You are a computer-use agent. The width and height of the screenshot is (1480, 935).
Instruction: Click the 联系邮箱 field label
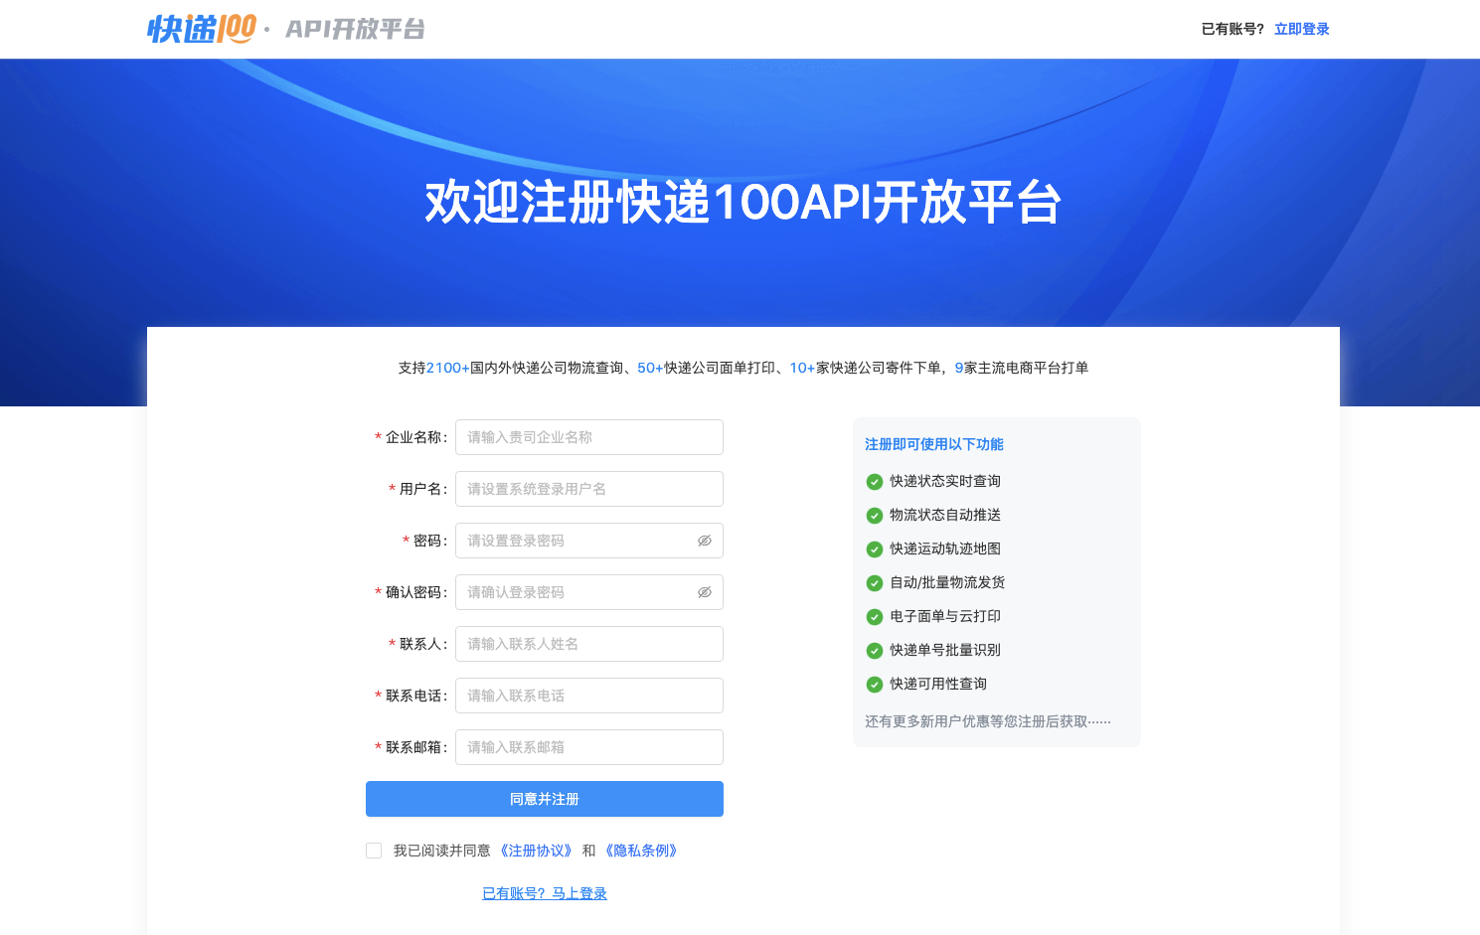tap(415, 747)
